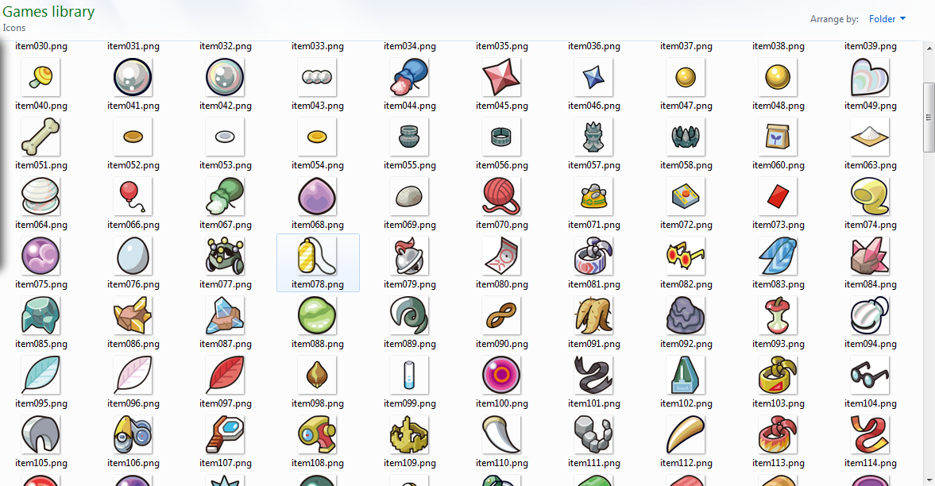Select the gold nugget icon item047.png
Screen dimensions: 935x486
[686, 77]
